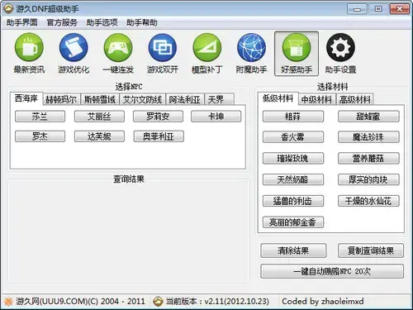Viewport: 413px width, 310px height.
Task: Open the 模型补丁 model patch icon
Action: point(207,54)
